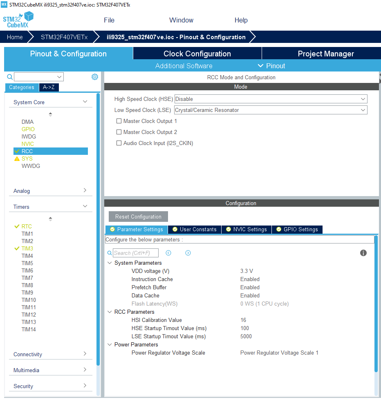
Task: Click the parameters list vertical scrollbar
Action: click(x=376, y=303)
